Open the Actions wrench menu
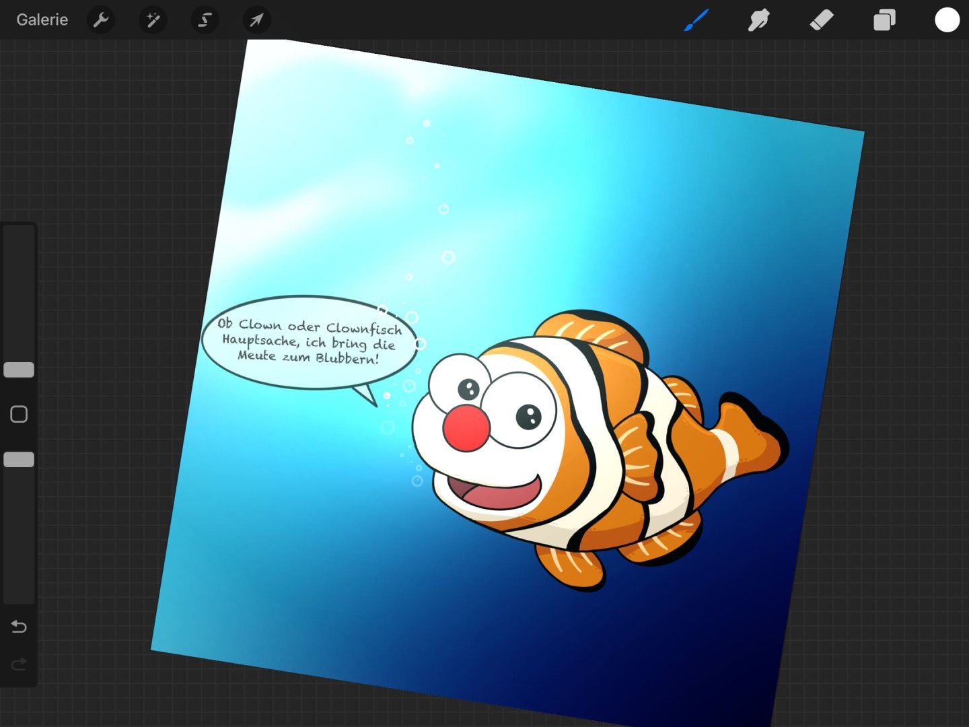 (101, 20)
